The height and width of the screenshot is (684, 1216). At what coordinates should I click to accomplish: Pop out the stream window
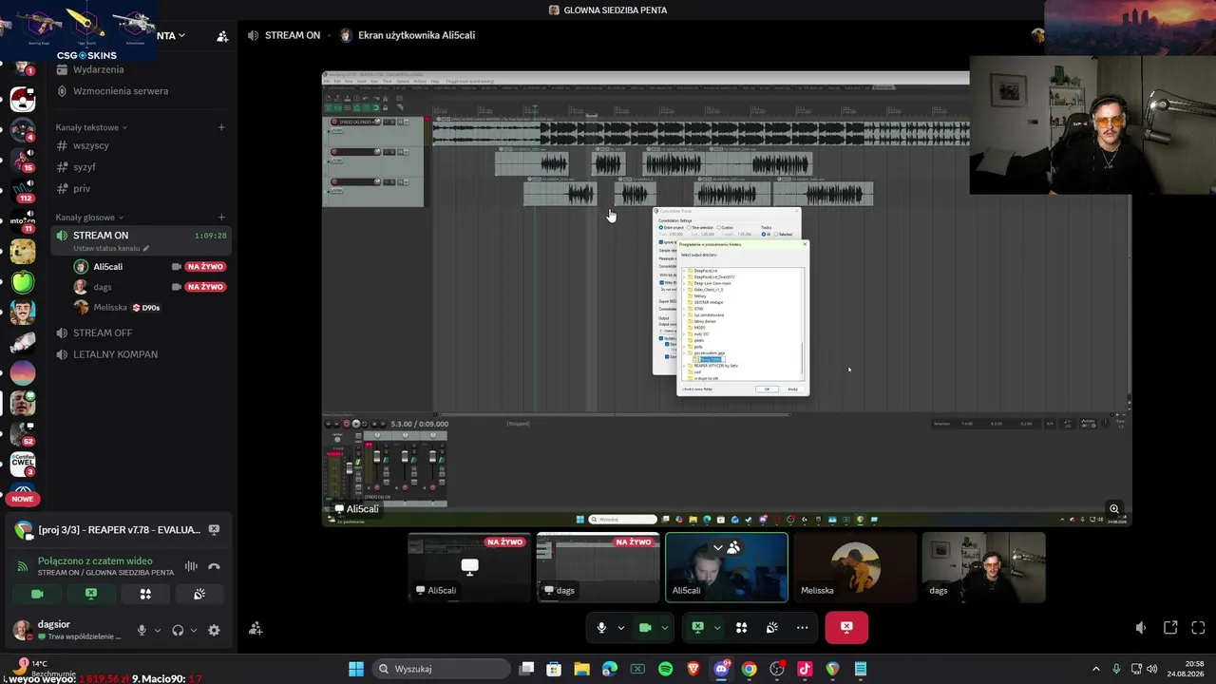click(x=1170, y=628)
